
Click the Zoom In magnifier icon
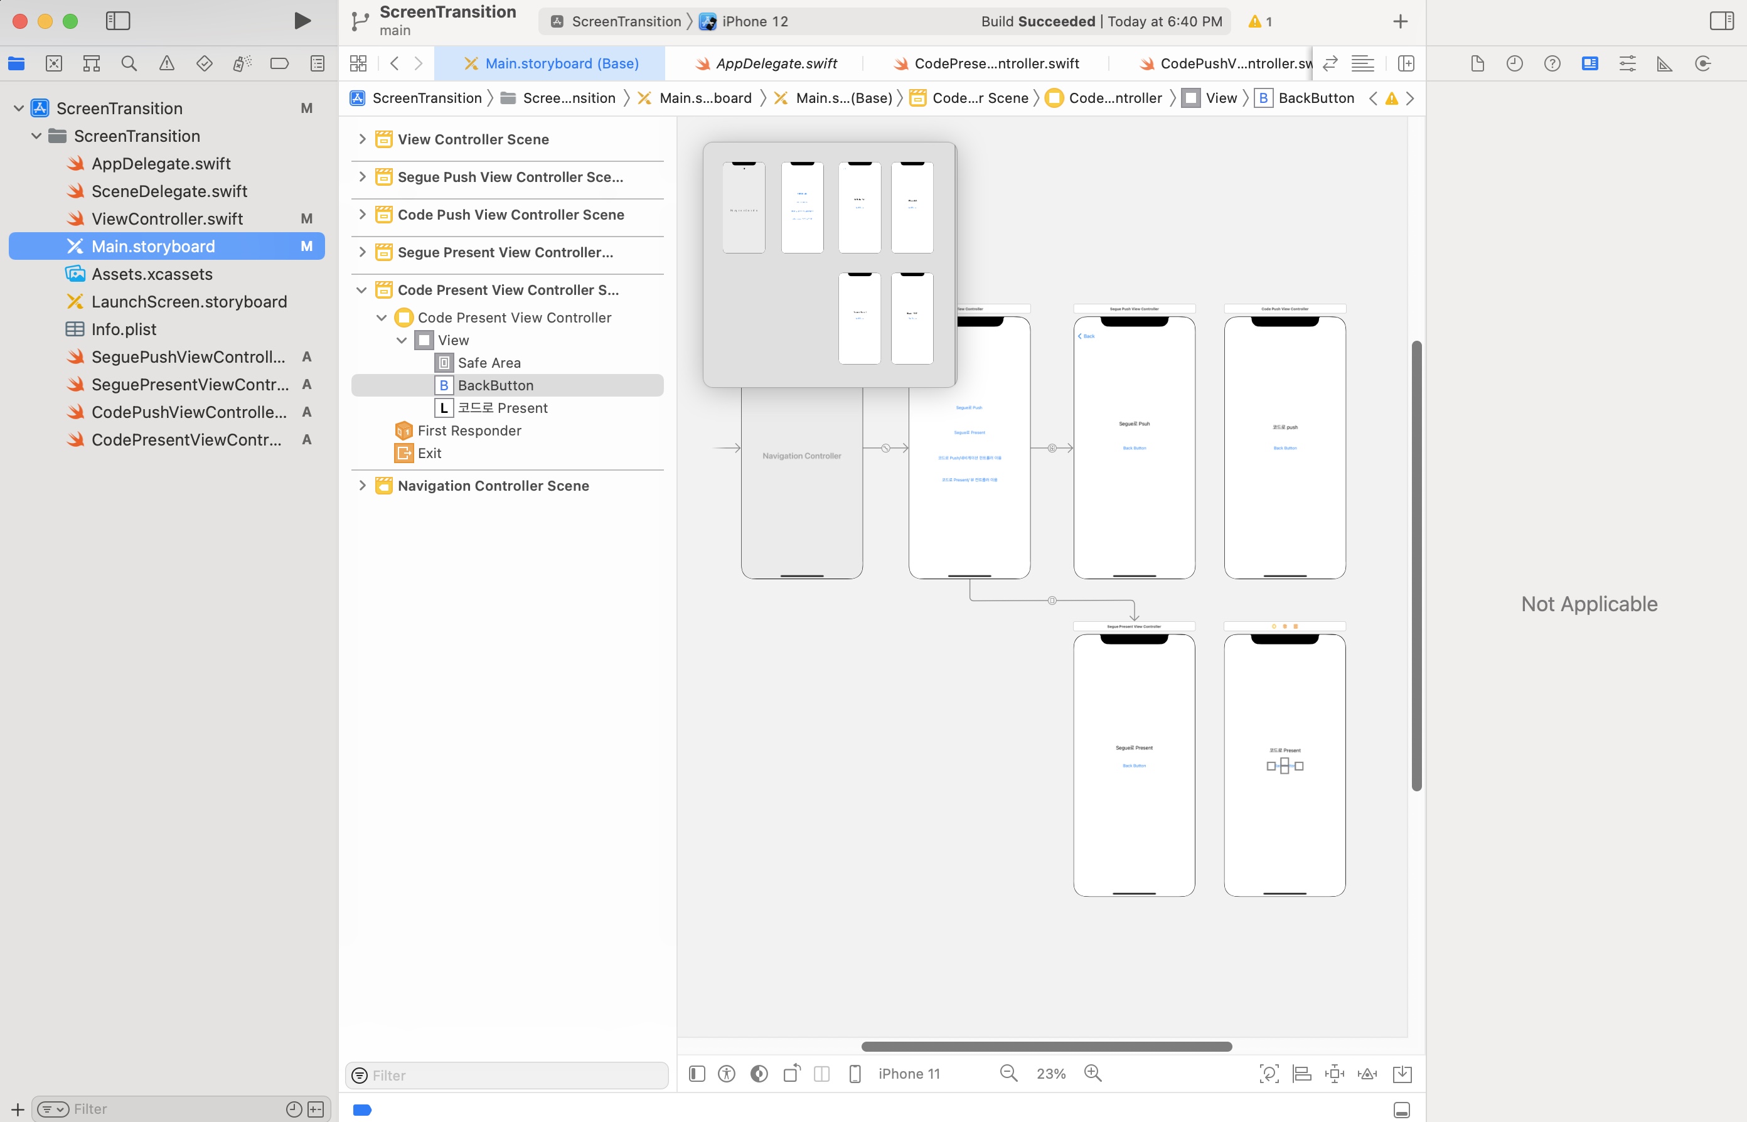(x=1092, y=1073)
